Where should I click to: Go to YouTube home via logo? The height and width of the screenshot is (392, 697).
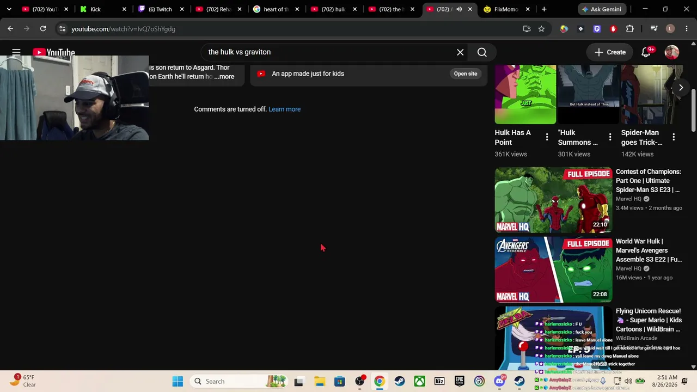[x=54, y=52]
